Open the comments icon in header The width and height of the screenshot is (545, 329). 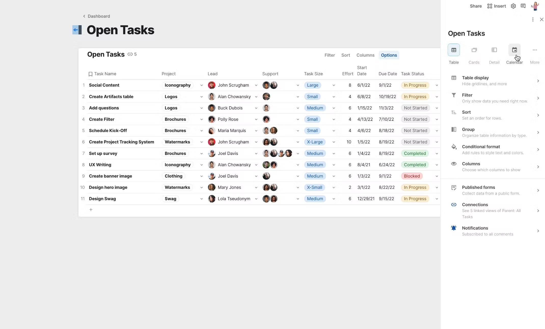(x=523, y=6)
